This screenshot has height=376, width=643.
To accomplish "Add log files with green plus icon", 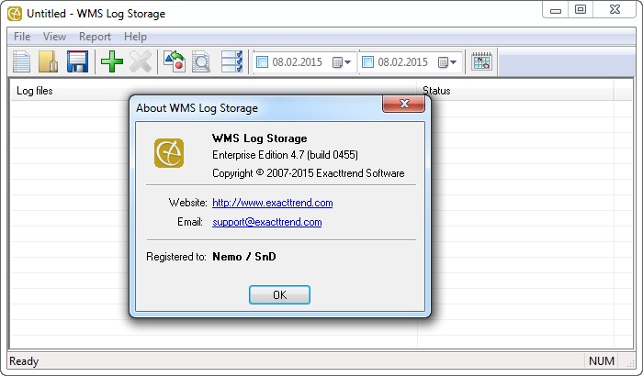I will [x=111, y=61].
